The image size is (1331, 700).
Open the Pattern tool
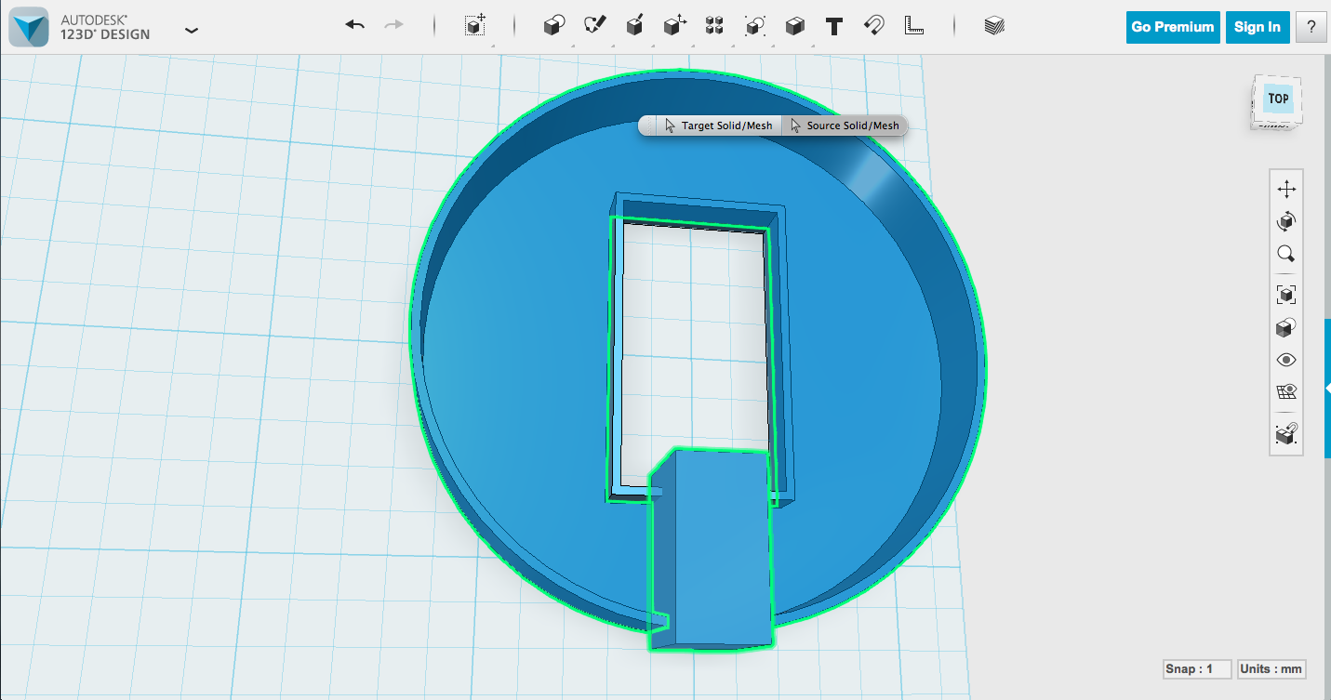(x=714, y=26)
